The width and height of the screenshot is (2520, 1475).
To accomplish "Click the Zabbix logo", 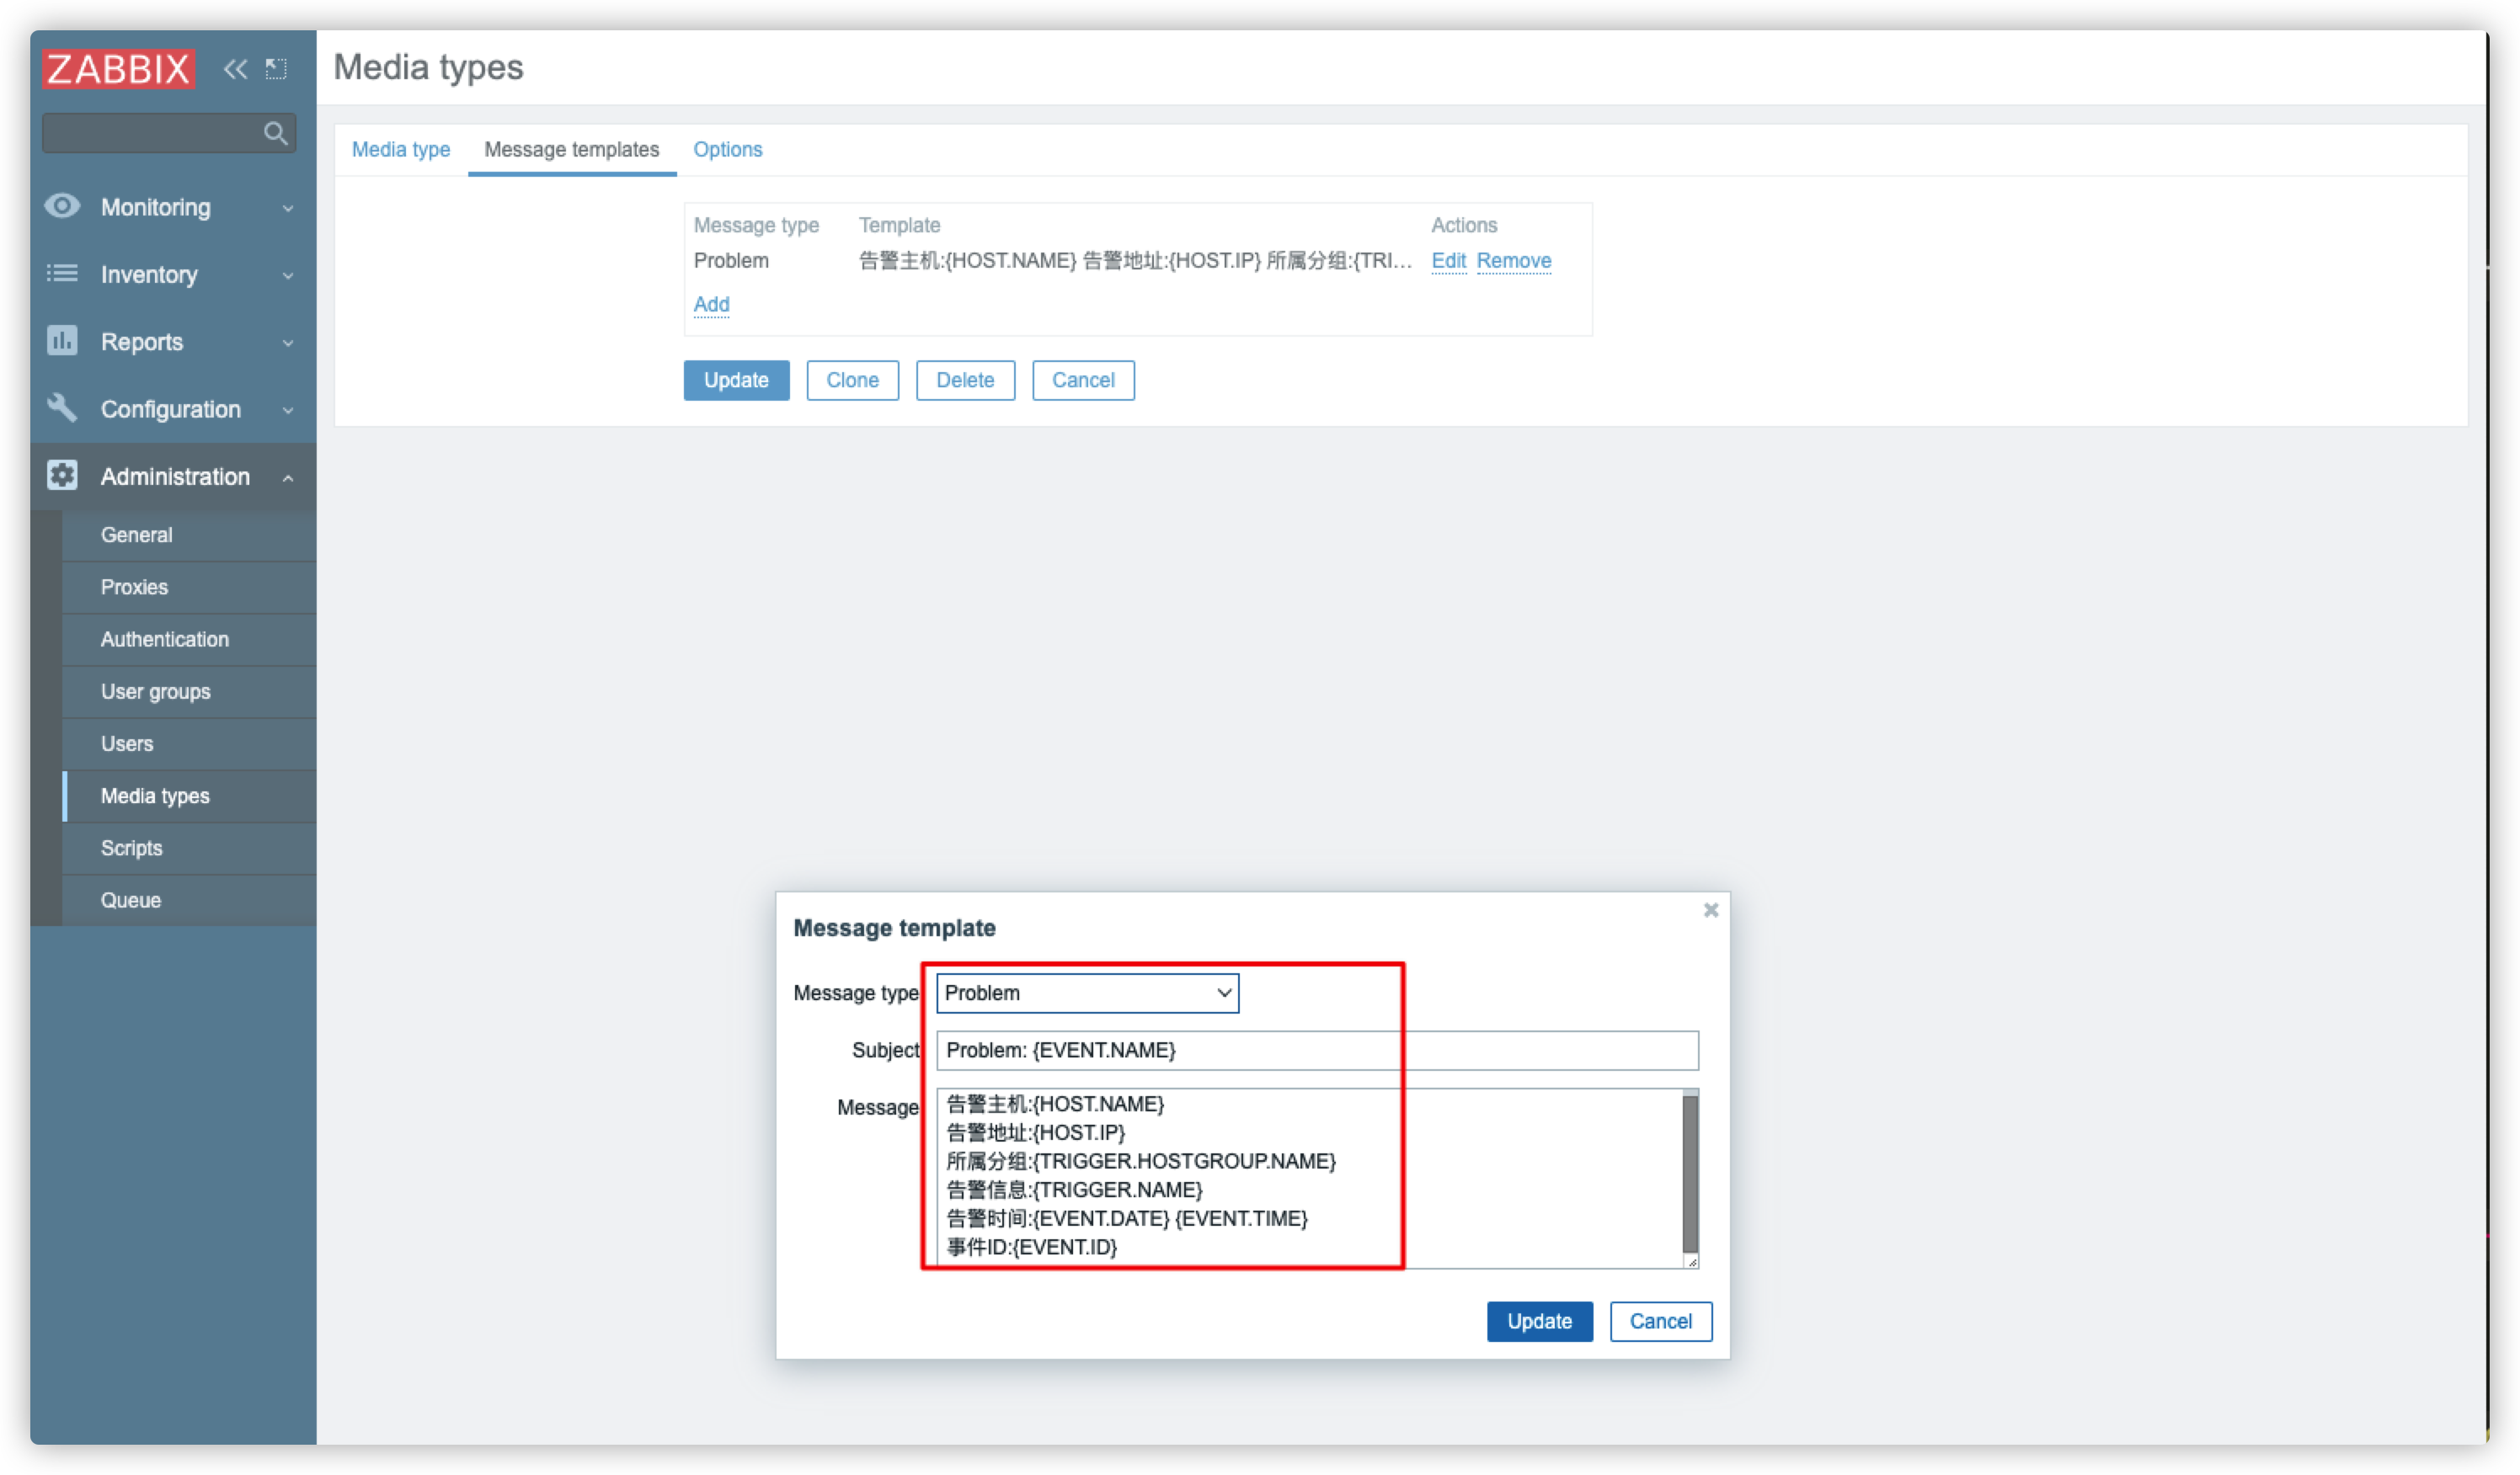I will click(x=118, y=68).
